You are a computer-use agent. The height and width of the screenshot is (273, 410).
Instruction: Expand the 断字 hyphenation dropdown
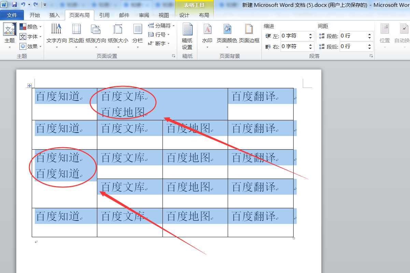coord(159,43)
